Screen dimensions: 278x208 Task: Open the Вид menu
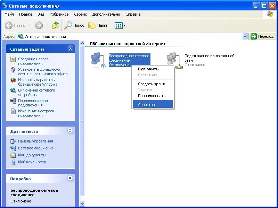coord(41,14)
